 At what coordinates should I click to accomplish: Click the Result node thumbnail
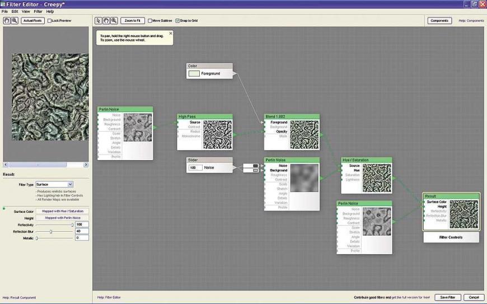(x=463, y=214)
